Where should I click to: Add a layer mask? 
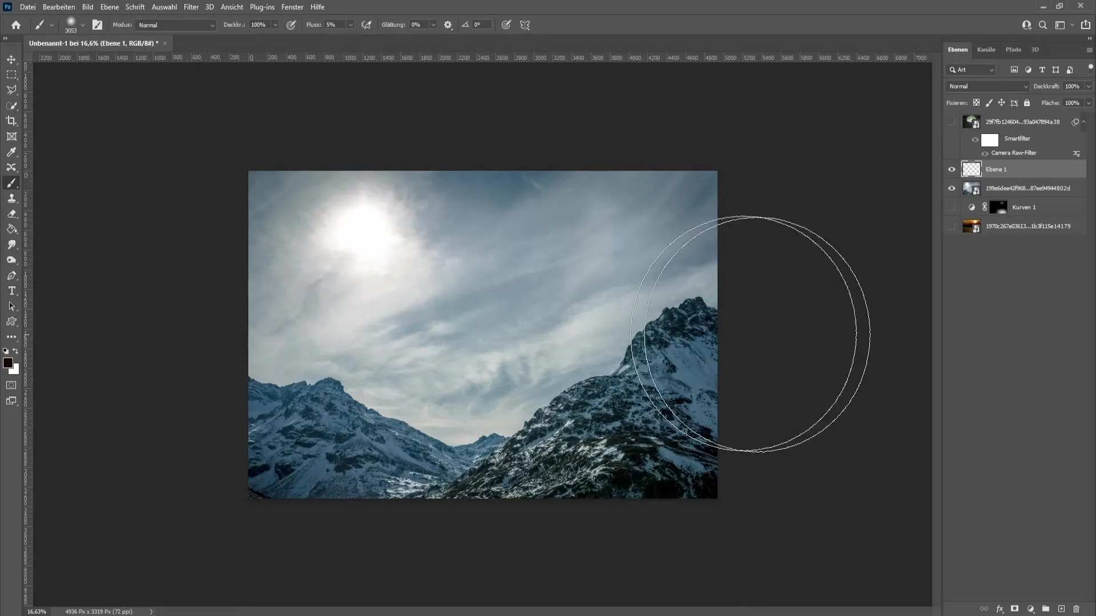pos(1014,609)
